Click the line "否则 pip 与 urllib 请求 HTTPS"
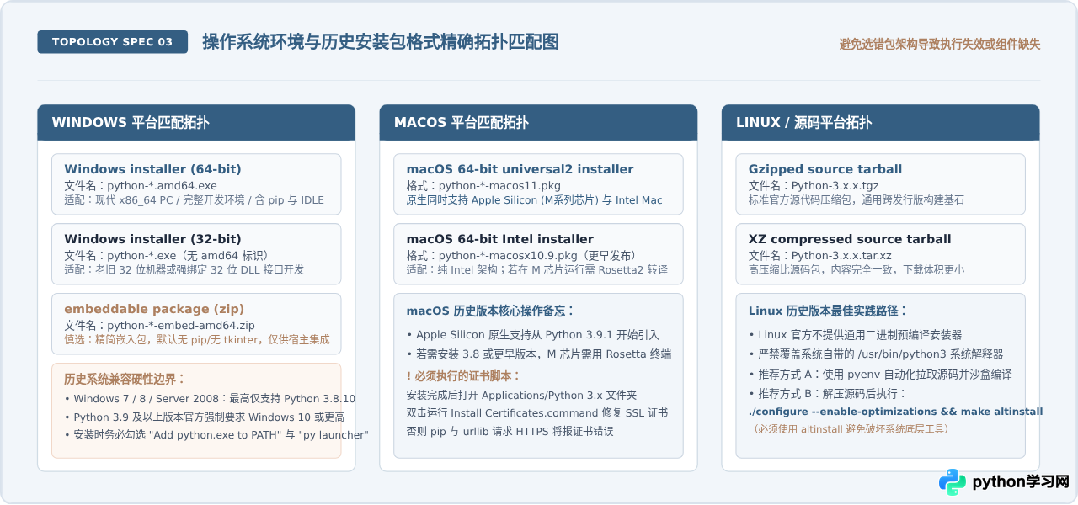The image size is (1078, 505). pos(510,432)
